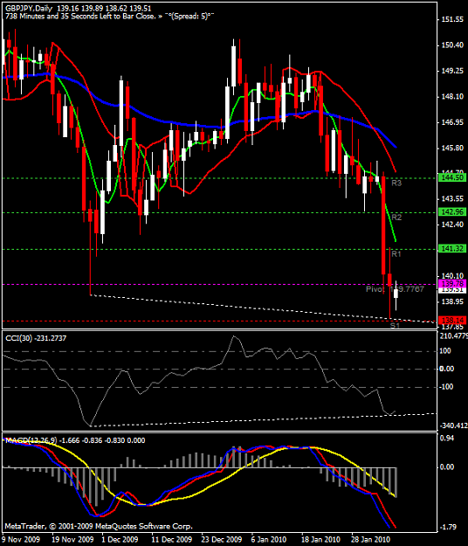Click the green 141.32 price level label
468x546 pixels.
pyautogui.click(x=452, y=249)
